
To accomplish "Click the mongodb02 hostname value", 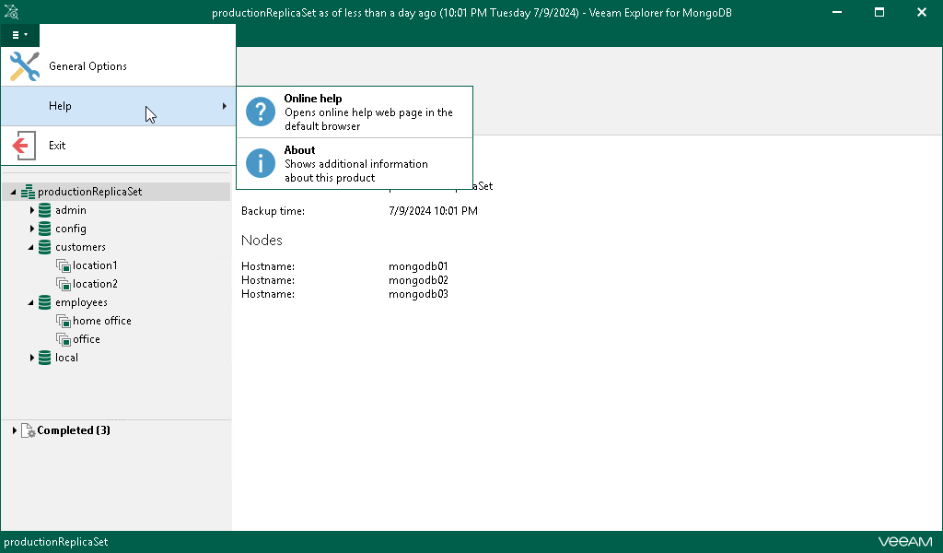I will click(x=419, y=280).
